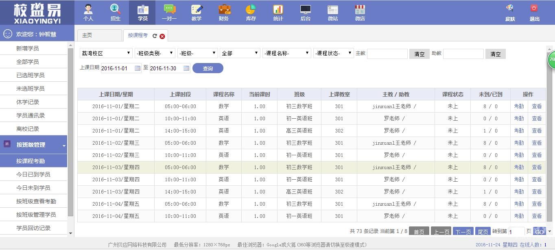
Task: Open 离校记录 in sidebar
Action: coord(33,129)
